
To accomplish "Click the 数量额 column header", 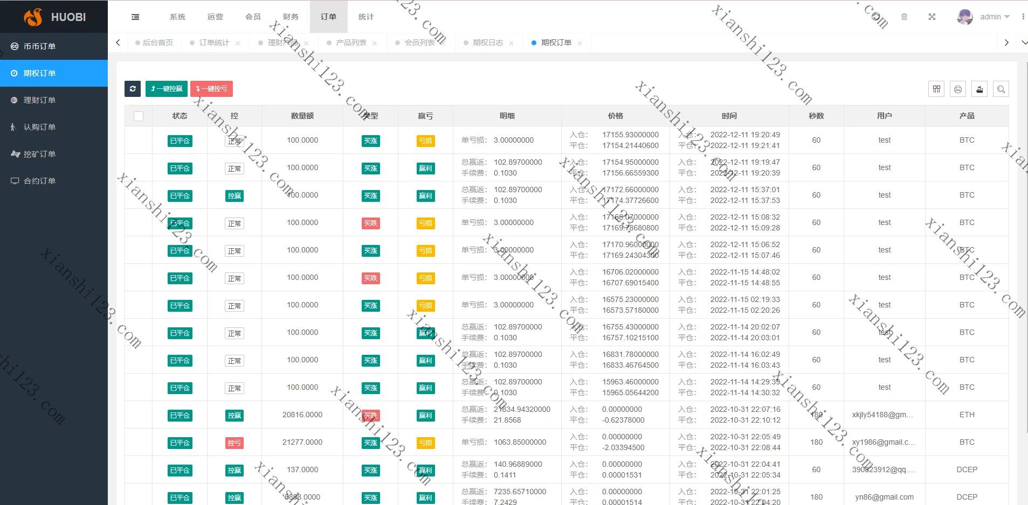I will tap(302, 116).
